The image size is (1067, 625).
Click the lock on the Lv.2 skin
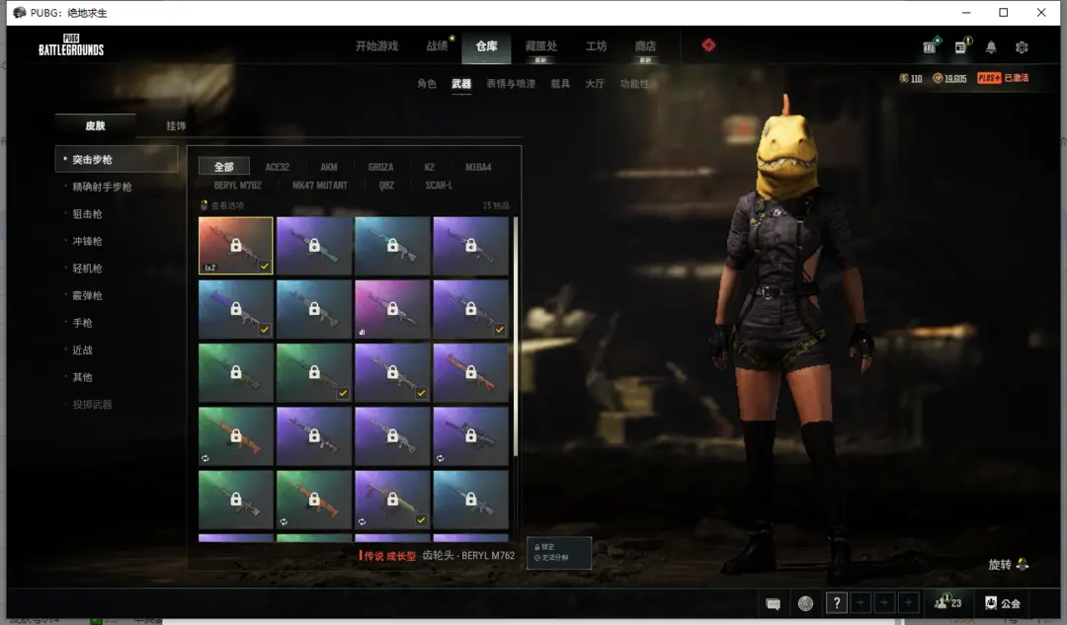coord(235,245)
